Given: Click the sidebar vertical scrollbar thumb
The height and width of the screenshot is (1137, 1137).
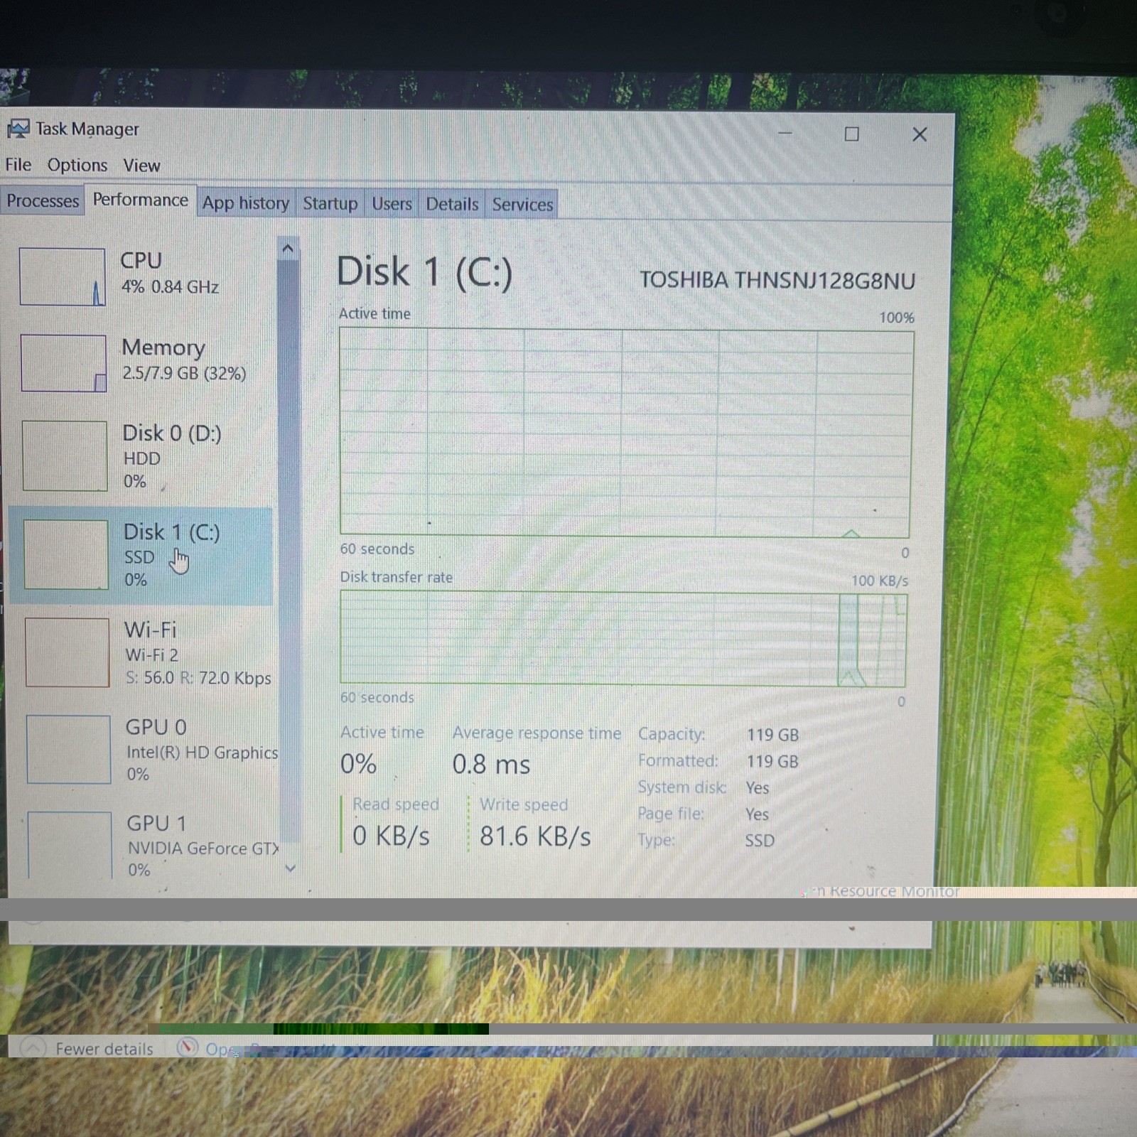Looking at the screenshot, I should point(289,551).
